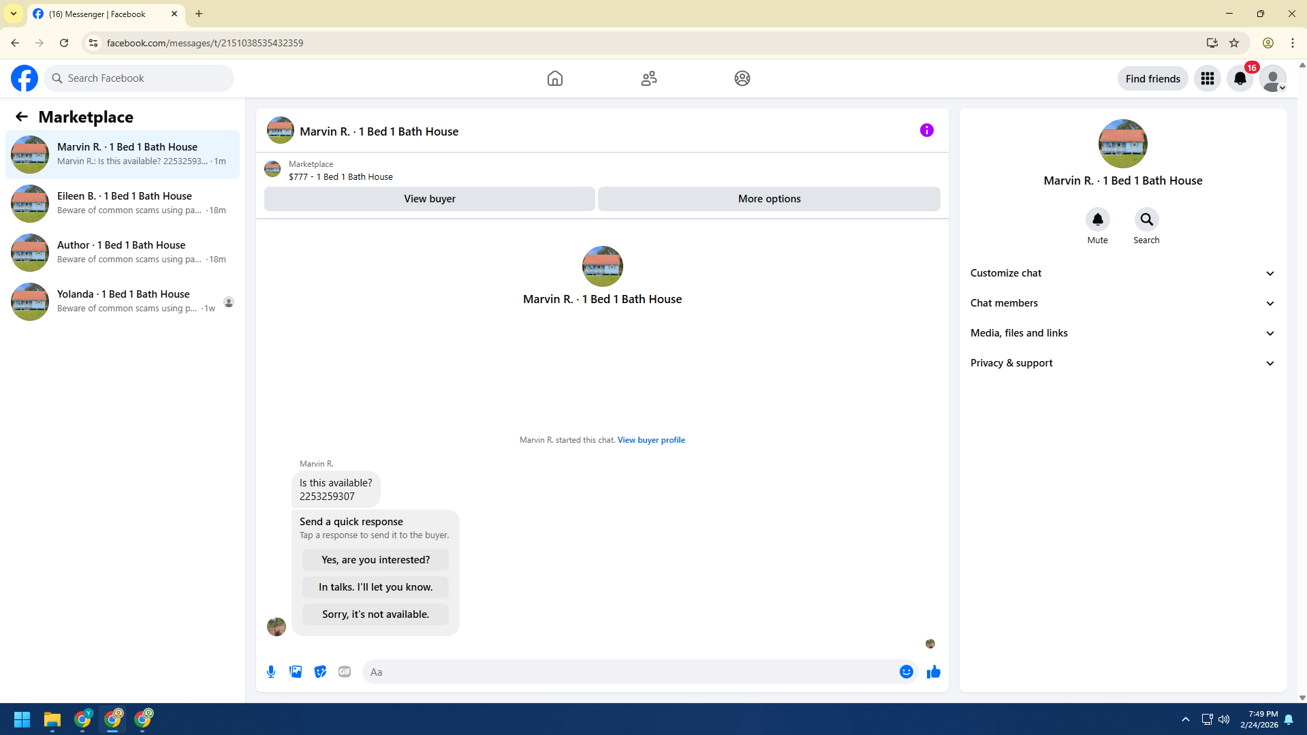This screenshot has width=1307, height=735.
Task: Open the Chrome profile icon
Action: 1268,43
